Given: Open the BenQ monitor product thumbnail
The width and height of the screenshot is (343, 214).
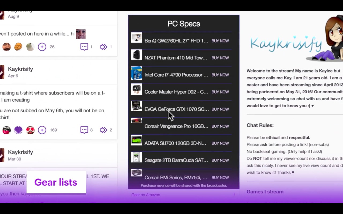Looking at the screenshot, I should [x=136, y=38].
